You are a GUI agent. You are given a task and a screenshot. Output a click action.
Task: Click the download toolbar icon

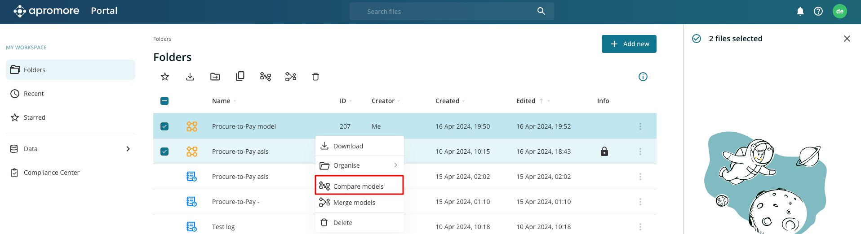click(190, 77)
